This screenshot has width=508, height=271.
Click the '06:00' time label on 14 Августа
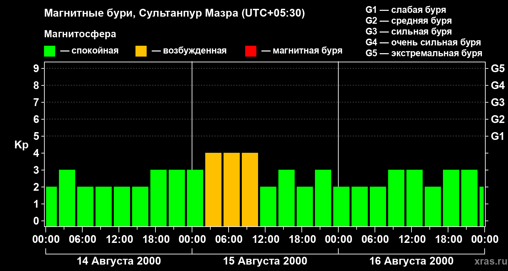[82, 239]
